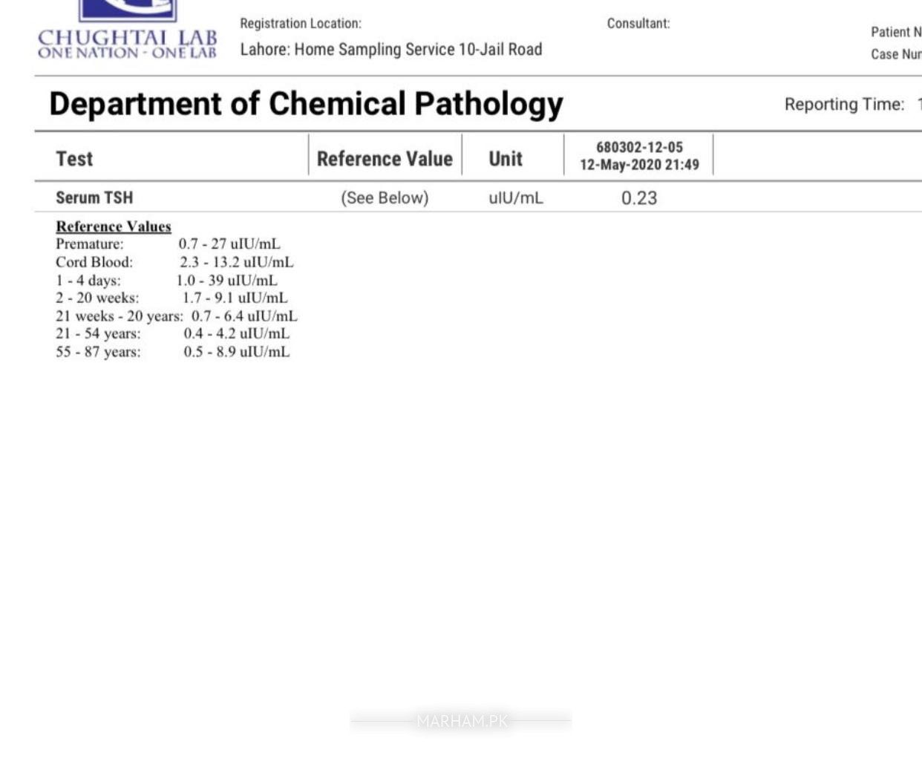Click the 'ONE NATION - ONE LAB' tagline

click(127, 53)
